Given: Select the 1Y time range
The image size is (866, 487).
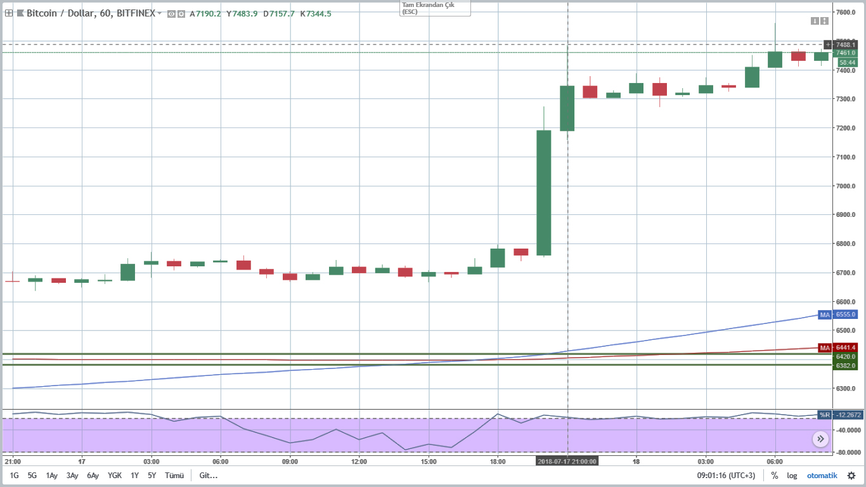Looking at the screenshot, I should pos(134,476).
